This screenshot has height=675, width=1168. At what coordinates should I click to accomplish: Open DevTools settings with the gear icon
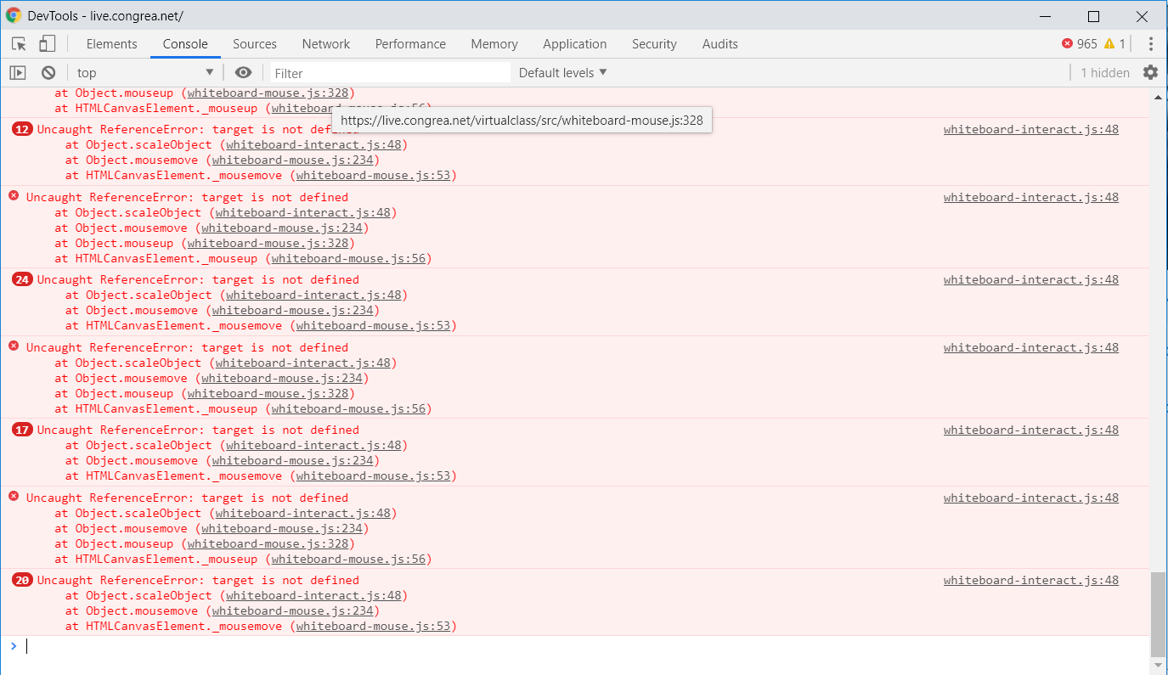click(x=1152, y=72)
